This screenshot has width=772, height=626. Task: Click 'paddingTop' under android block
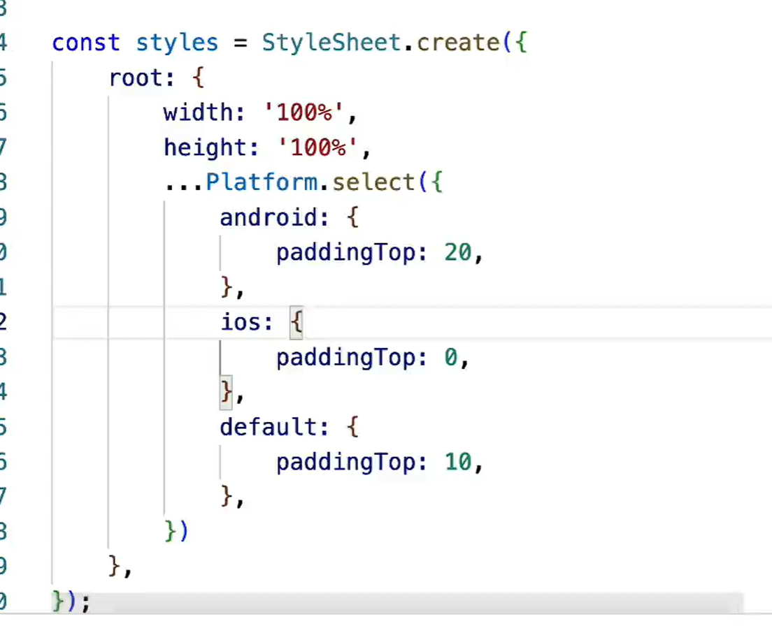[x=345, y=253]
